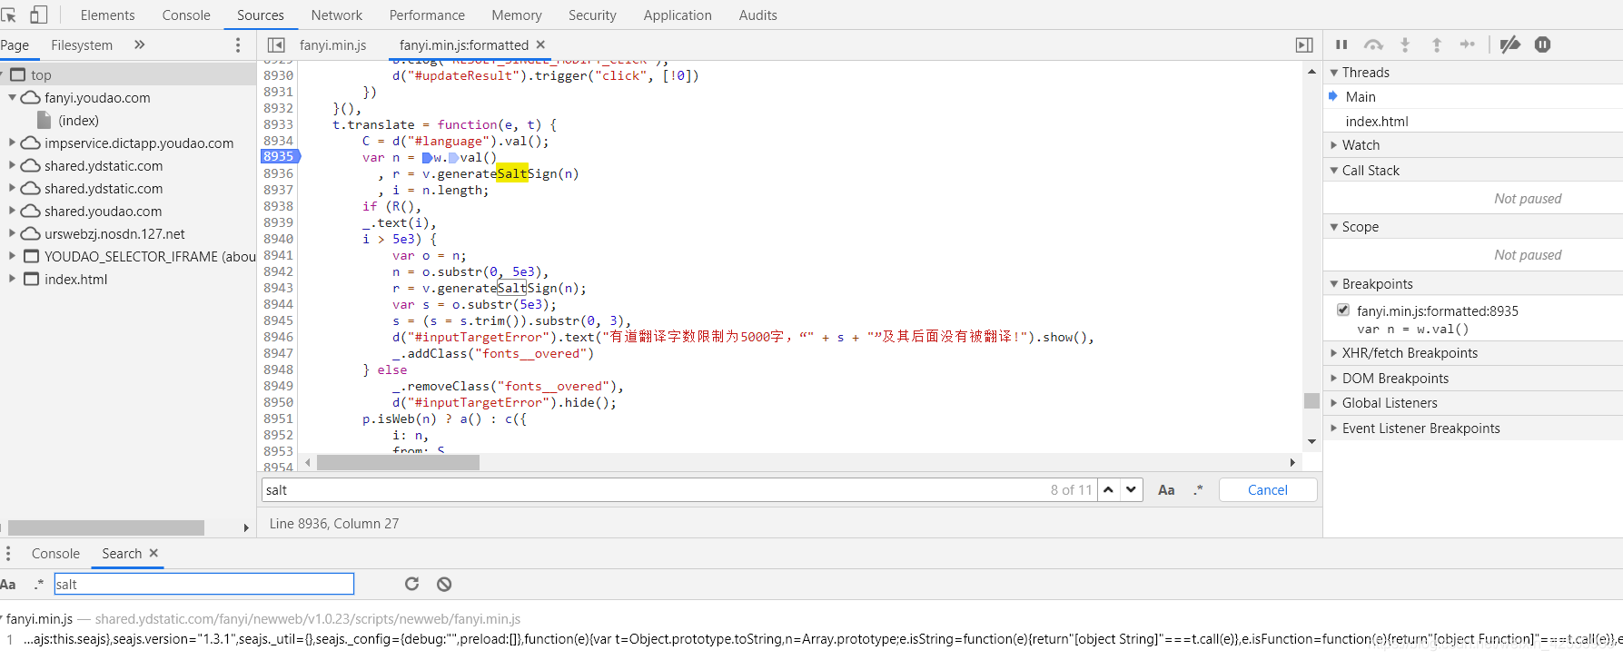This screenshot has height=660, width=1623.
Task: Open the Audits tab
Action: tap(757, 15)
